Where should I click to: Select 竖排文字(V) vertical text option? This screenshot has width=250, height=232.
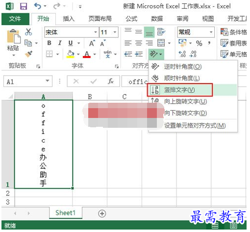(x=193, y=90)
